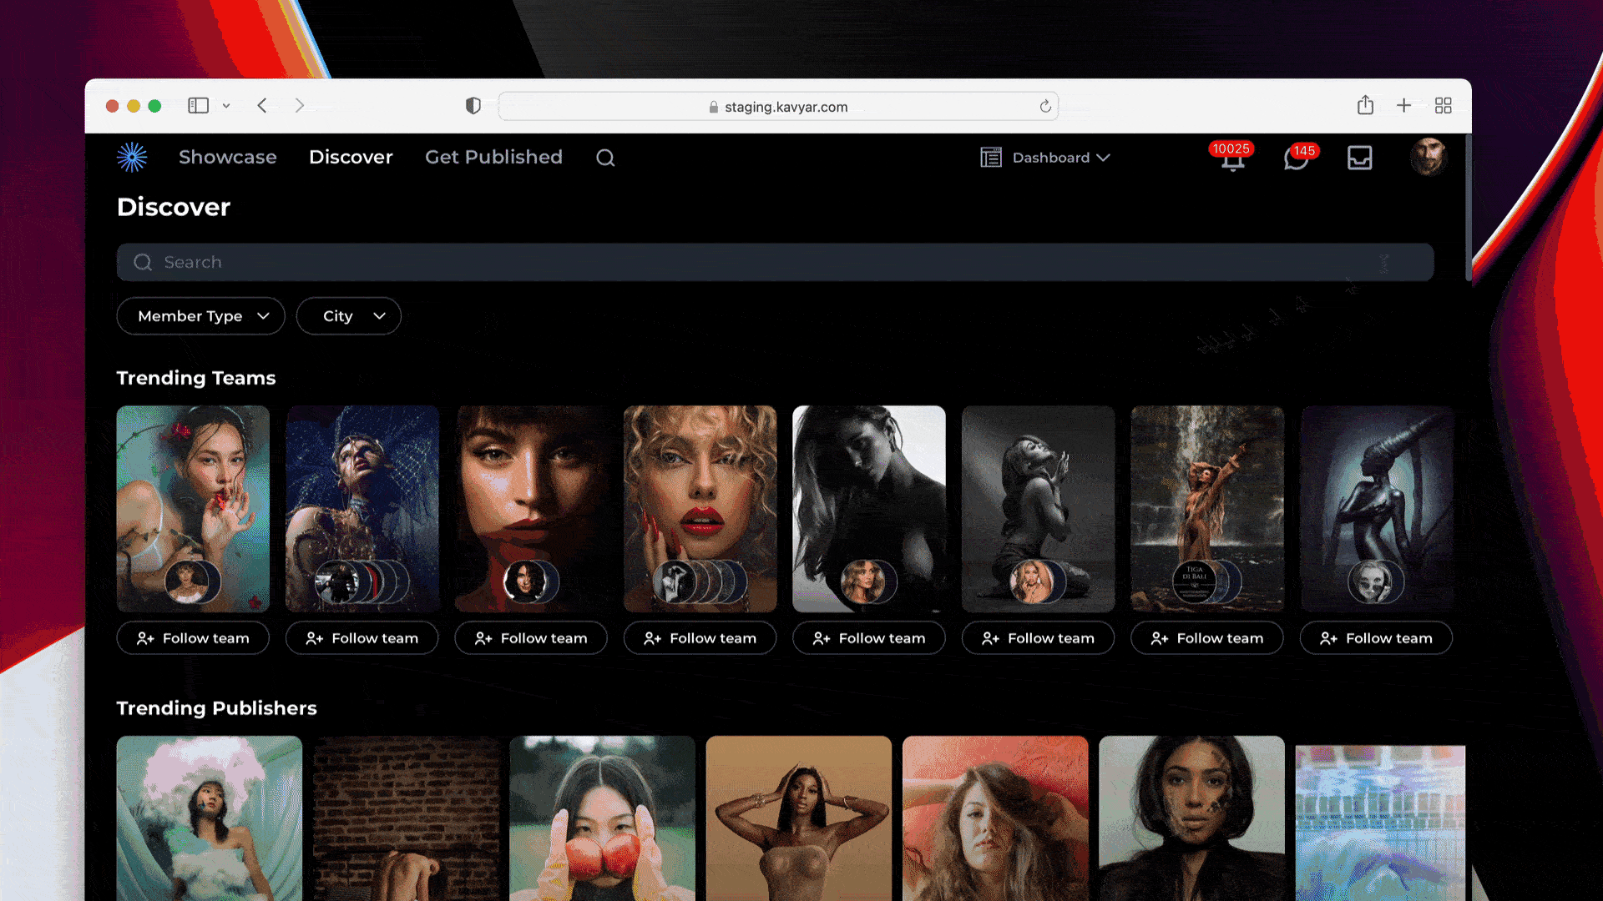The height and width of the screenshot is (901, 1603).
Task: Click the staging.kavyar.com address bar
Action: tap(778, 107)
